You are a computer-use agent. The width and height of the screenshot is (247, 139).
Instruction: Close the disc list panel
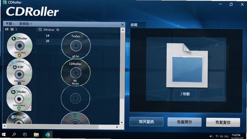point(122,24)
